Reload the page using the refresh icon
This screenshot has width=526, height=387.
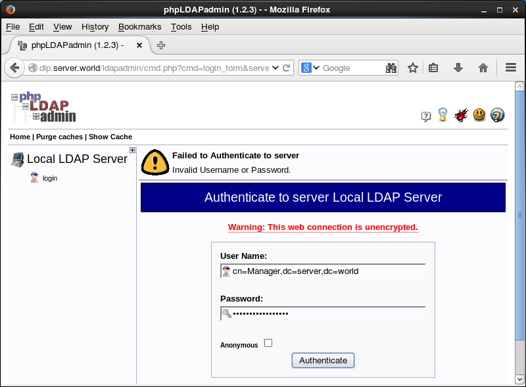click(x=287, y=68)
